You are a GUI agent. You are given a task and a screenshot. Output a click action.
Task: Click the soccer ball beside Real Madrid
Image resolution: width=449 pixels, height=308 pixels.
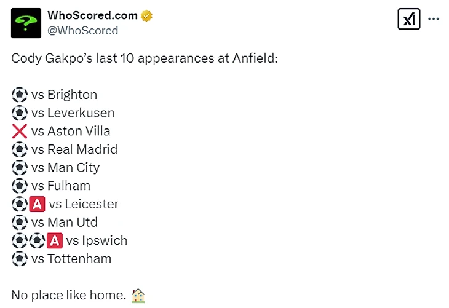coord(20,149)
